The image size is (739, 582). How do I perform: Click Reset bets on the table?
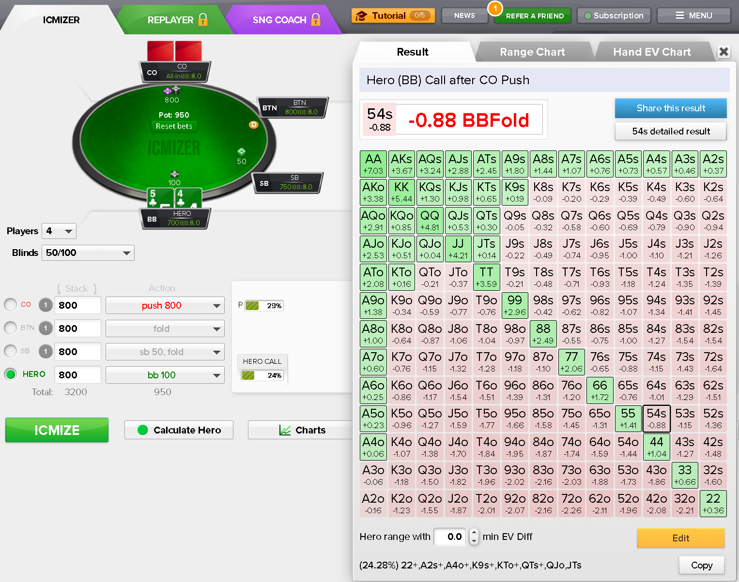pos(174,126)
